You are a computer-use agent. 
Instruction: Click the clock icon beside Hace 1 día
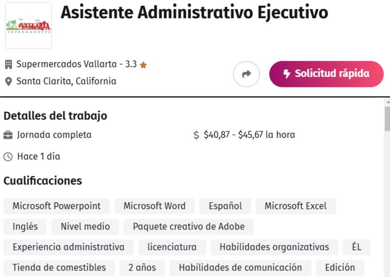[x=8, y=157]
